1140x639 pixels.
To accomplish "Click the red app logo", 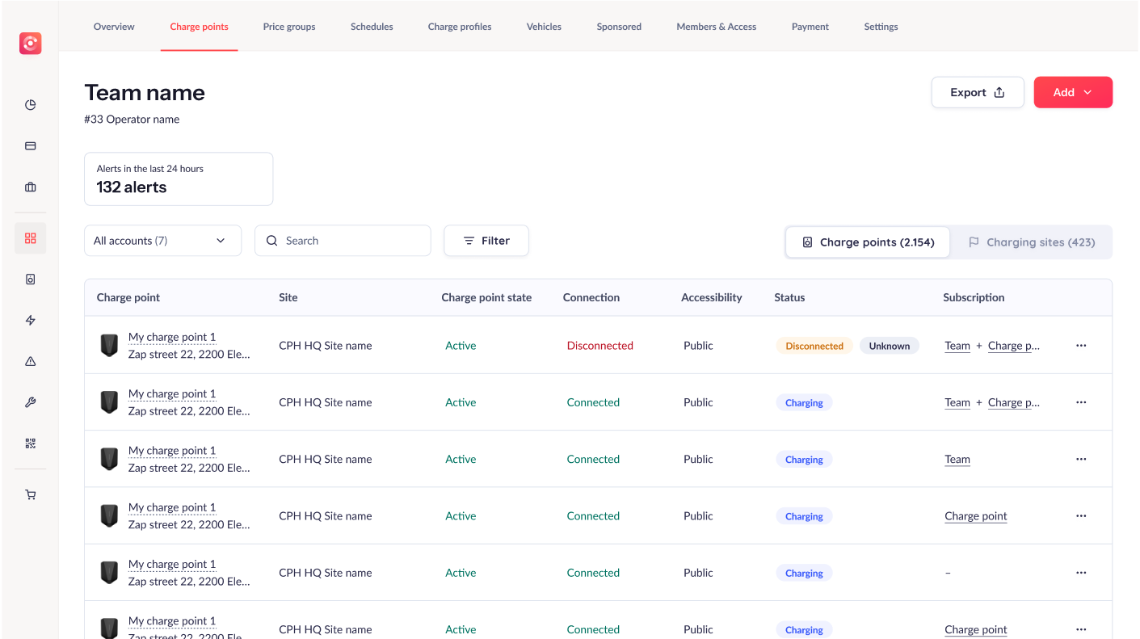I will click(x=31, y=44).
